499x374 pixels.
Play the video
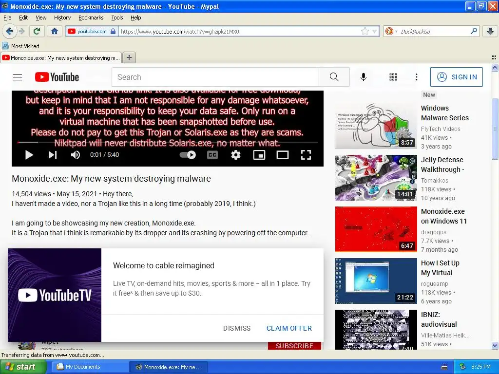tap(29, 155)
